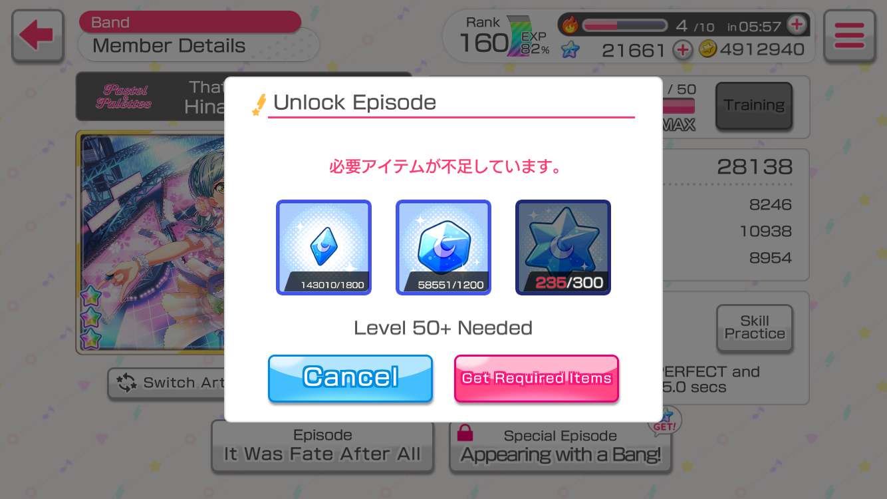
Task: Cancel the Unlock Episode dialog
Action: pyautogui.click(x=350, y=378)
